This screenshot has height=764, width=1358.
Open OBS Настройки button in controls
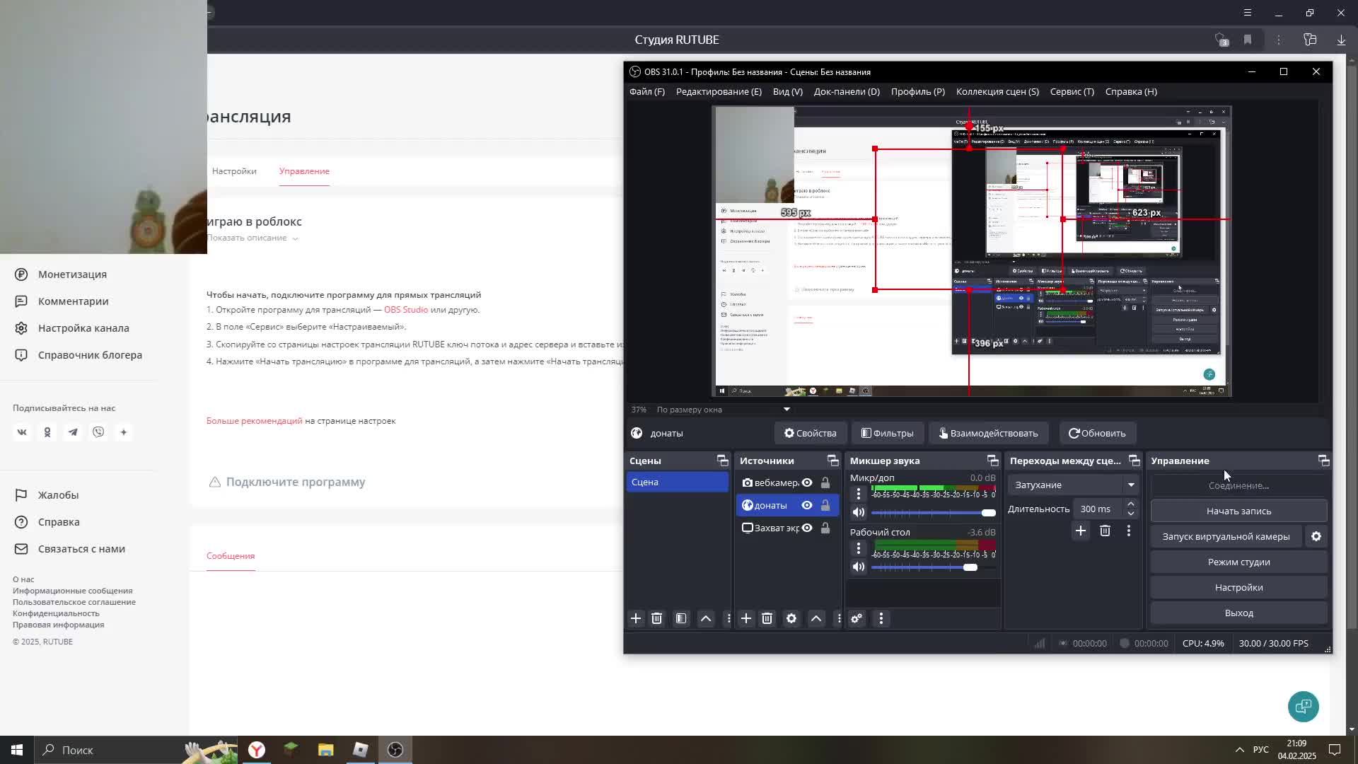[x=1238, y=587]
